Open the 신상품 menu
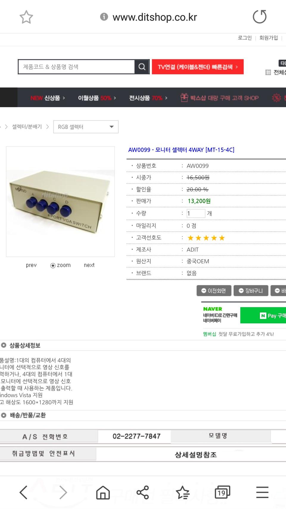286x509 pixels. click(48, 98)
